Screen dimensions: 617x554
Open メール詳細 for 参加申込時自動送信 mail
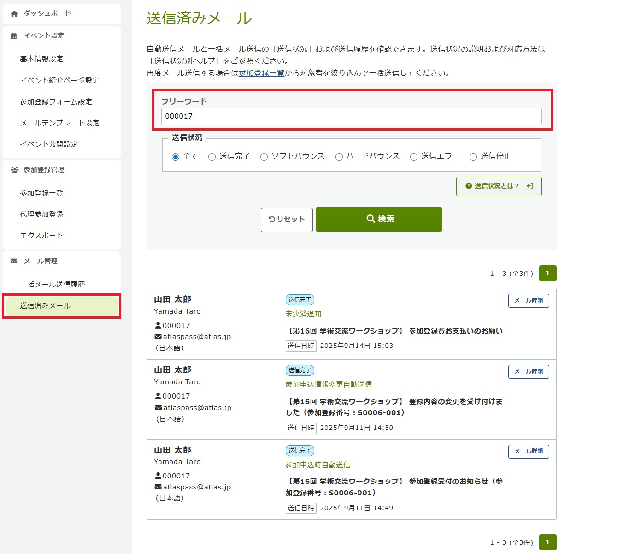coord(528,452)
